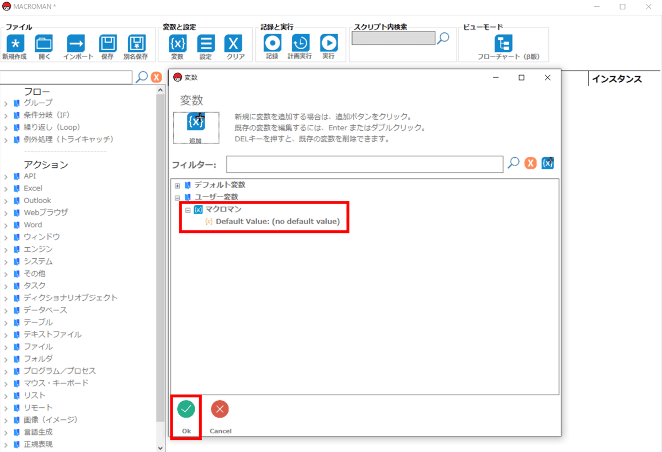This screenshot has width=662, height=452.
Task: Maximize the 変数 dialog window
Action: tap(521, 78)
